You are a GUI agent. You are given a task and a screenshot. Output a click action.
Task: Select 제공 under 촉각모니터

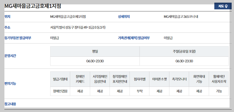click(179, 91)
